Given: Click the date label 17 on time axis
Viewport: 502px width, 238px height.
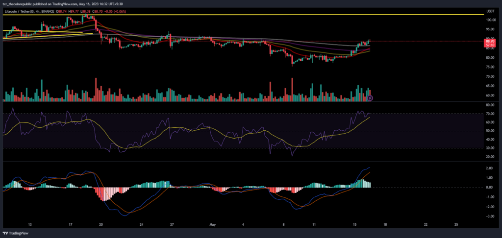Looking at the screenshot, I should coord(71,224).
